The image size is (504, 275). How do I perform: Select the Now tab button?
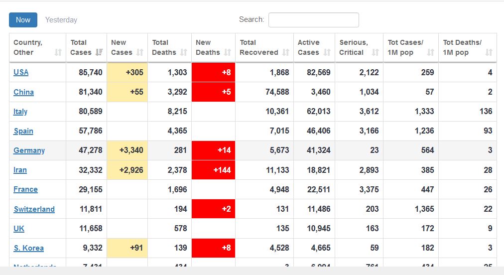(23, 20)
